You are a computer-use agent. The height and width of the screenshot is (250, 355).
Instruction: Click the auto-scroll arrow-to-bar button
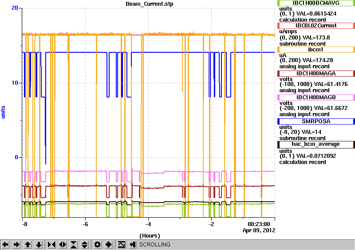133,245
